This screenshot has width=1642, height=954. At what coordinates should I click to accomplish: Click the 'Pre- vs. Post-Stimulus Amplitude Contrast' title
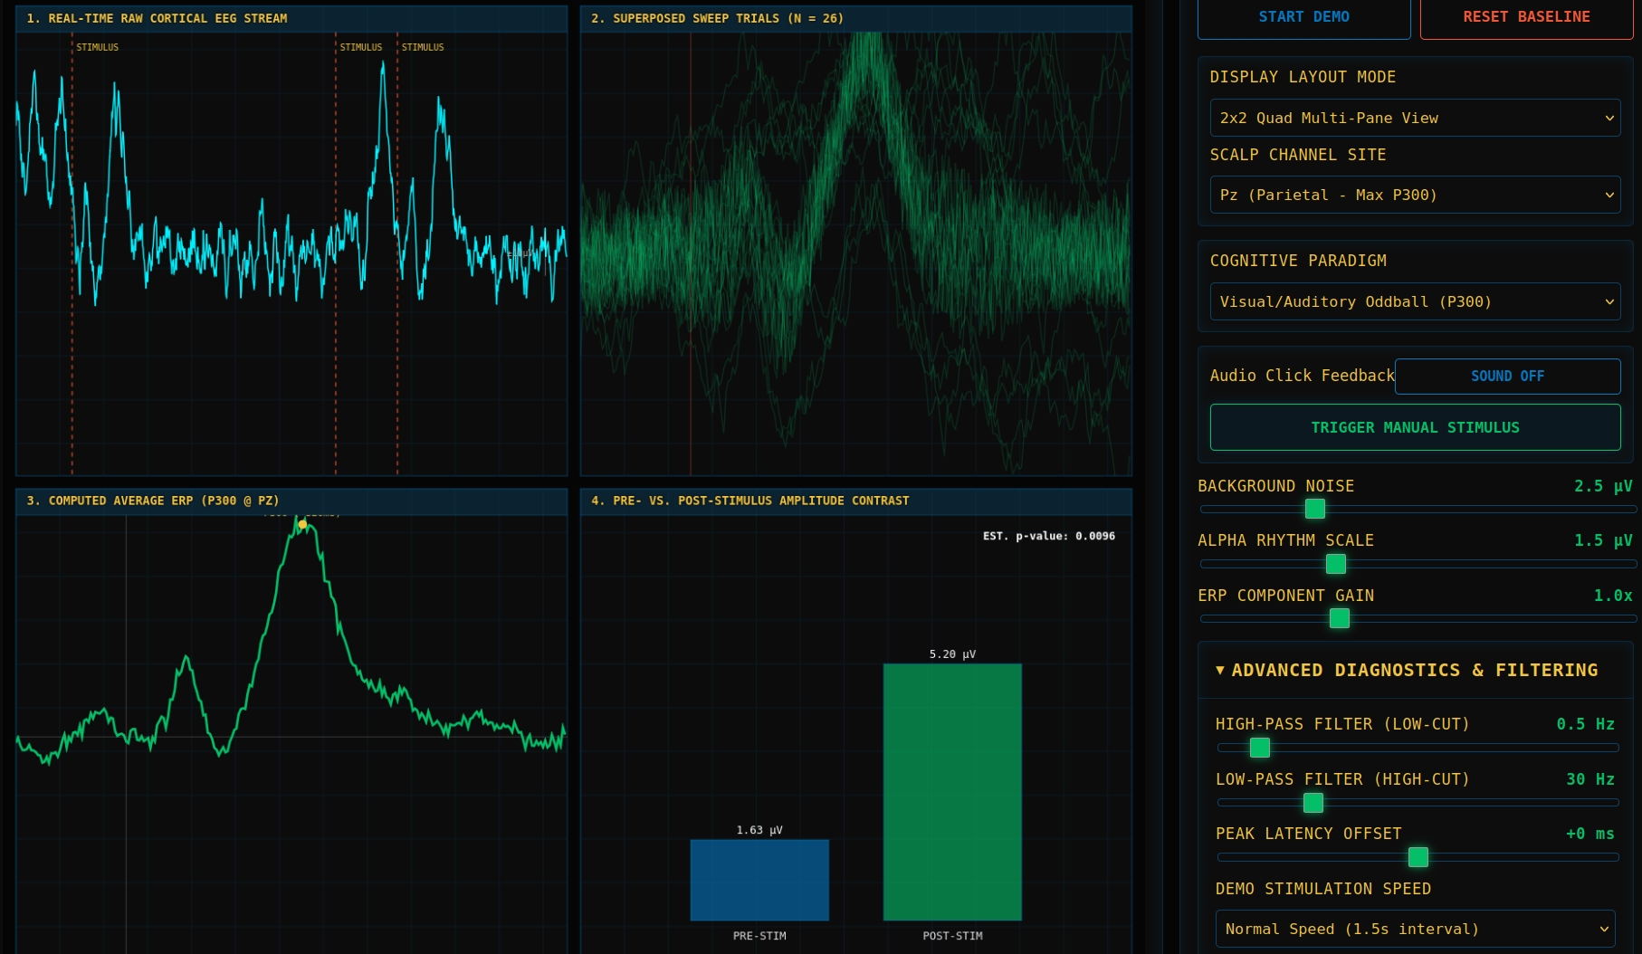coord(749,501)
